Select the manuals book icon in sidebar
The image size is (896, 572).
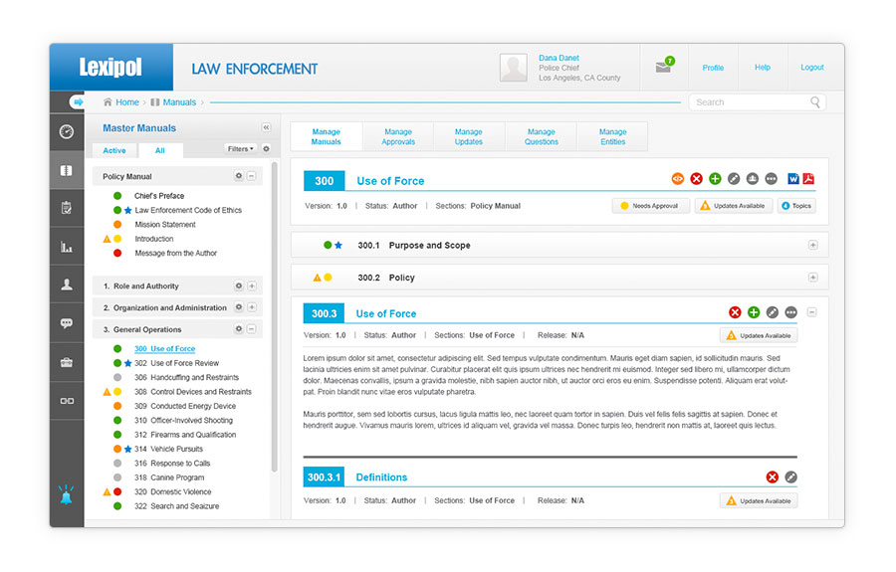(x=67, y=170)
